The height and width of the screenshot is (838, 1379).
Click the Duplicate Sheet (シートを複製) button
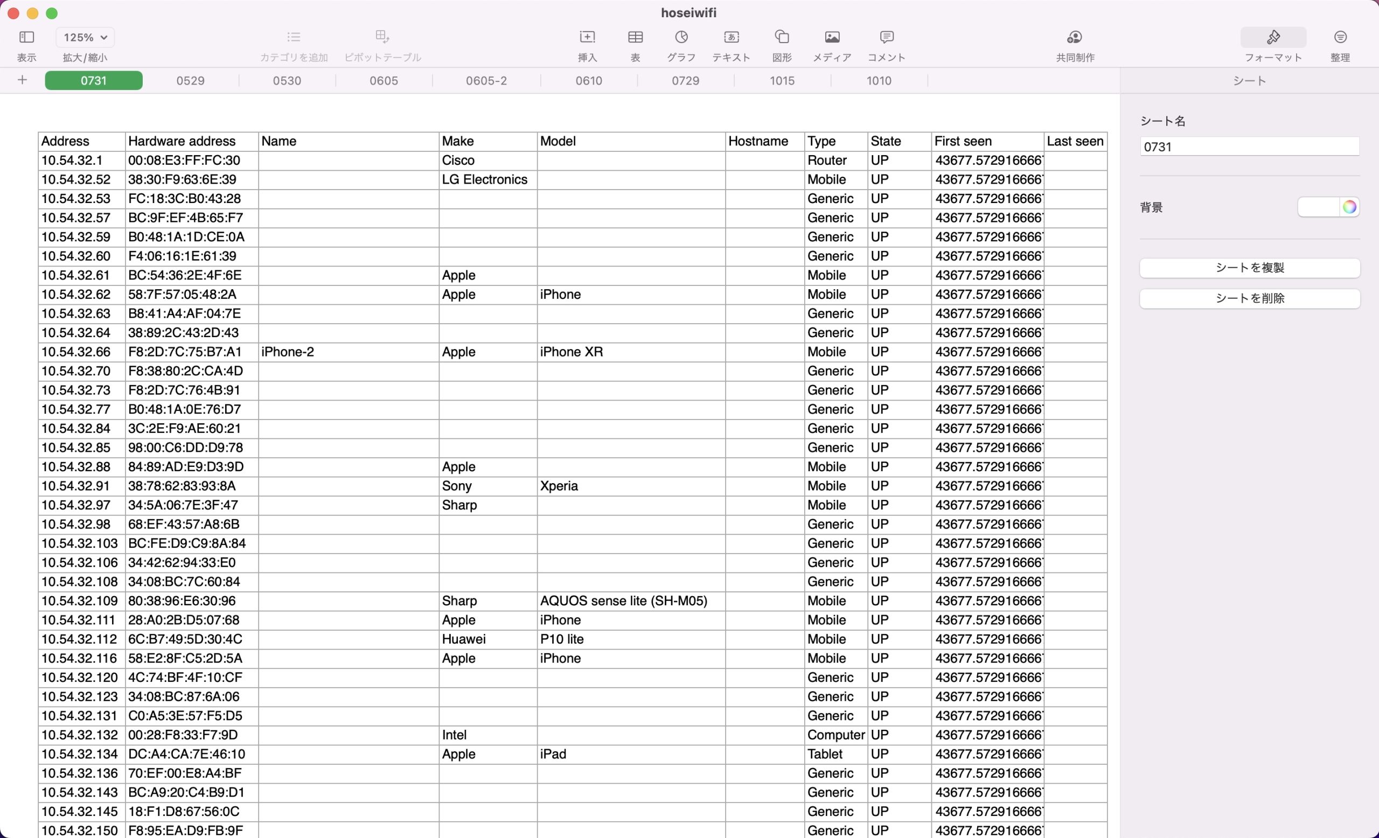(1249, 268)
